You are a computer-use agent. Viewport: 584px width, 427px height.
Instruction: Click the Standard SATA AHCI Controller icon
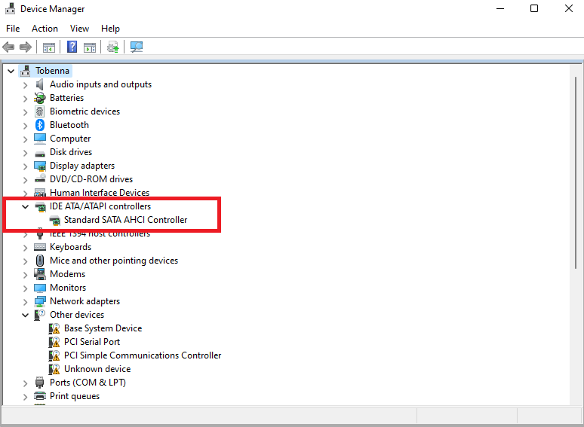coord(54,221)
